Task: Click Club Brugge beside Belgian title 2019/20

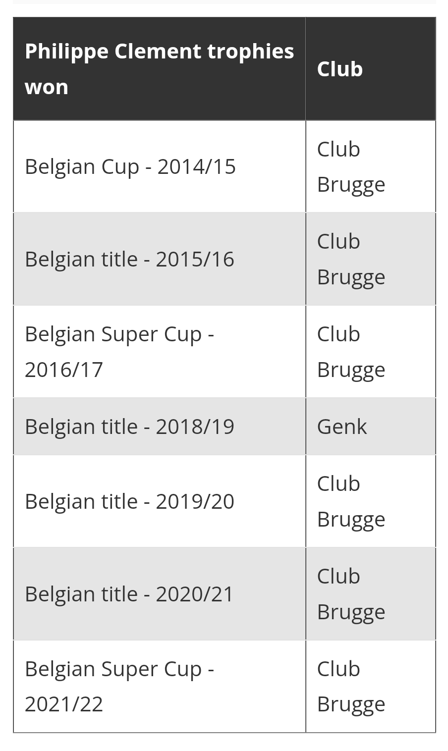Action: click(371, 501)
